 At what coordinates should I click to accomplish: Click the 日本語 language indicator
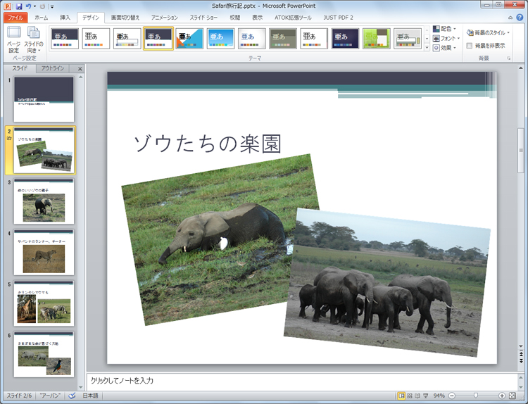coord(90,396)
